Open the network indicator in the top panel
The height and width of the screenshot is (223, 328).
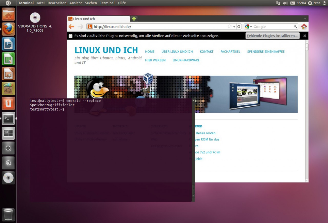tap(278, 3)
